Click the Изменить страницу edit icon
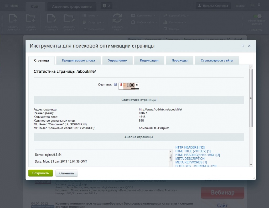This screenshot has height=208, width=269. pyautogui.click(x=51, y=18)
